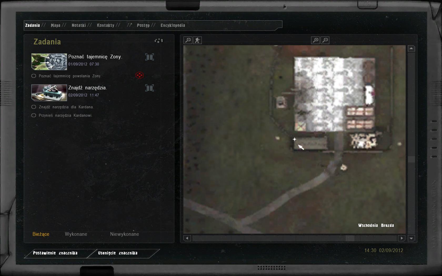Click 'Usunięcie znacznika' button
Viewport: 442px width, 276px height.
click(x=118, y=253)
